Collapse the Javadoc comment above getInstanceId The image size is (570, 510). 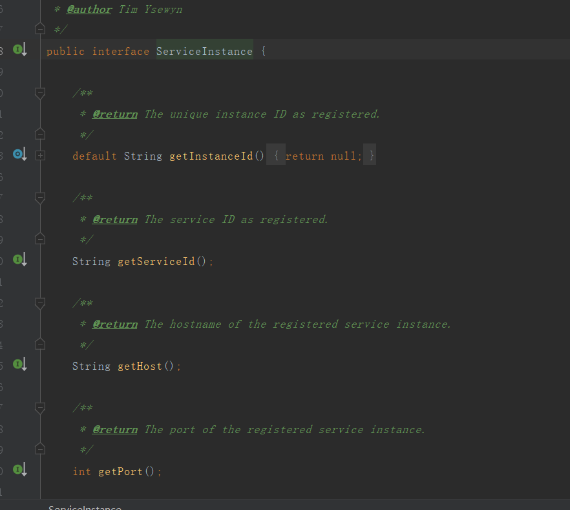[40, 93]
